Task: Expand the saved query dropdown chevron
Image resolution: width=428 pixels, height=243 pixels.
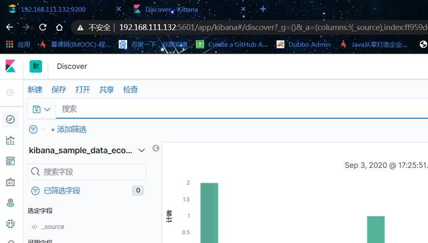Action: click(x=47, y=109)
